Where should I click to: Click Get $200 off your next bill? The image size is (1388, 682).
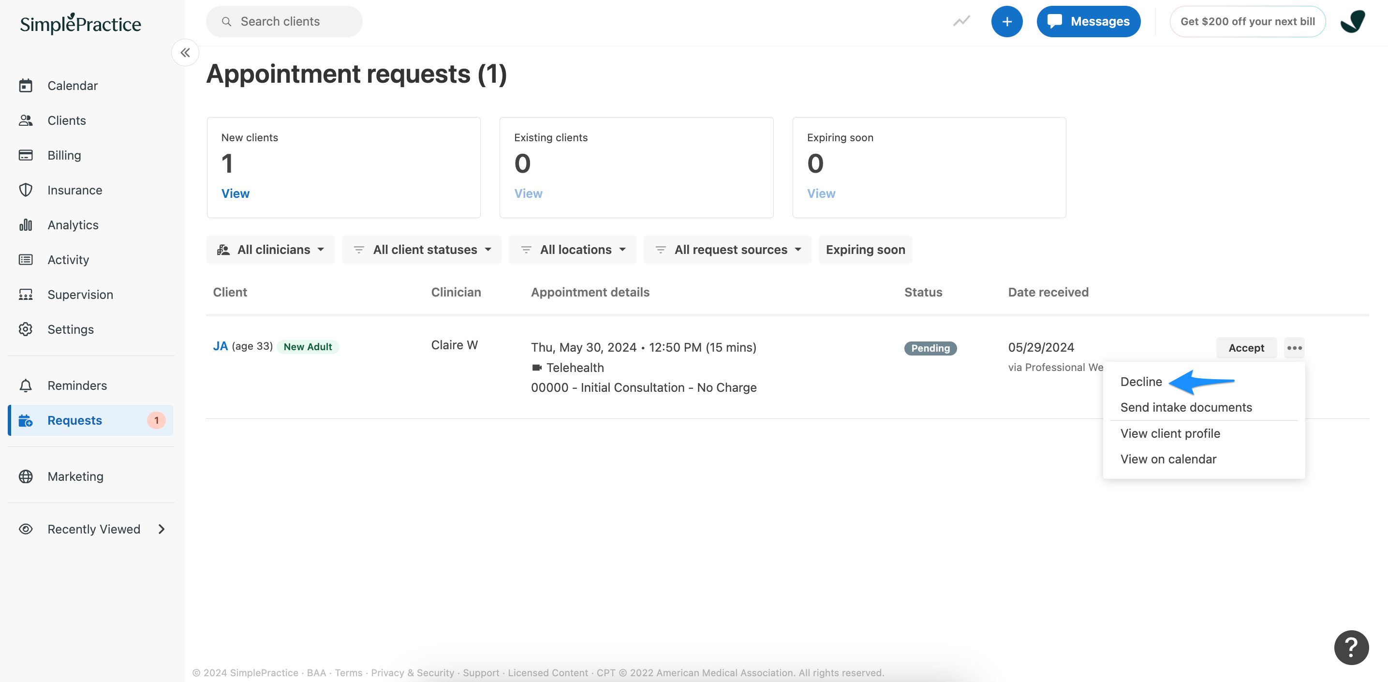pyautogui.click(x=1247, y=22)
